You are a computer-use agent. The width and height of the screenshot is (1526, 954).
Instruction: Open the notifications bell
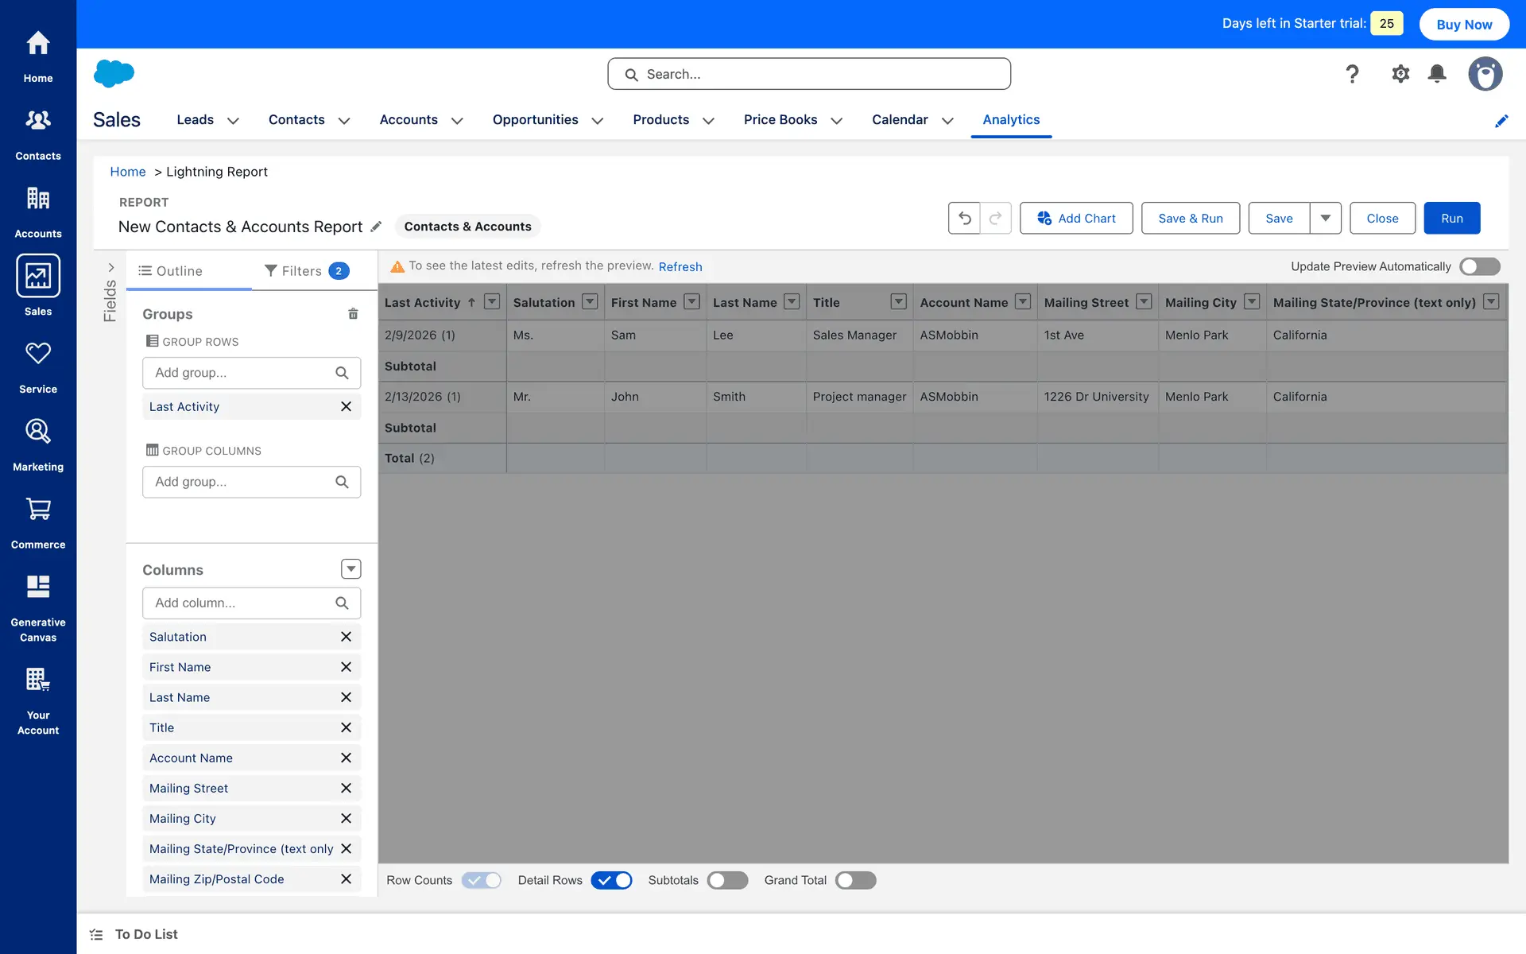coord(1436,74)
